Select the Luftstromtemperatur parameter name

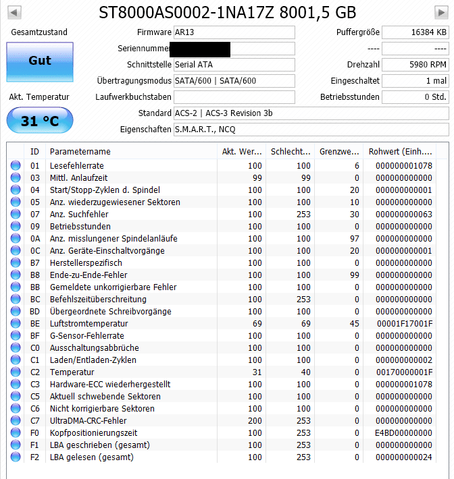[x=89, y=324]
